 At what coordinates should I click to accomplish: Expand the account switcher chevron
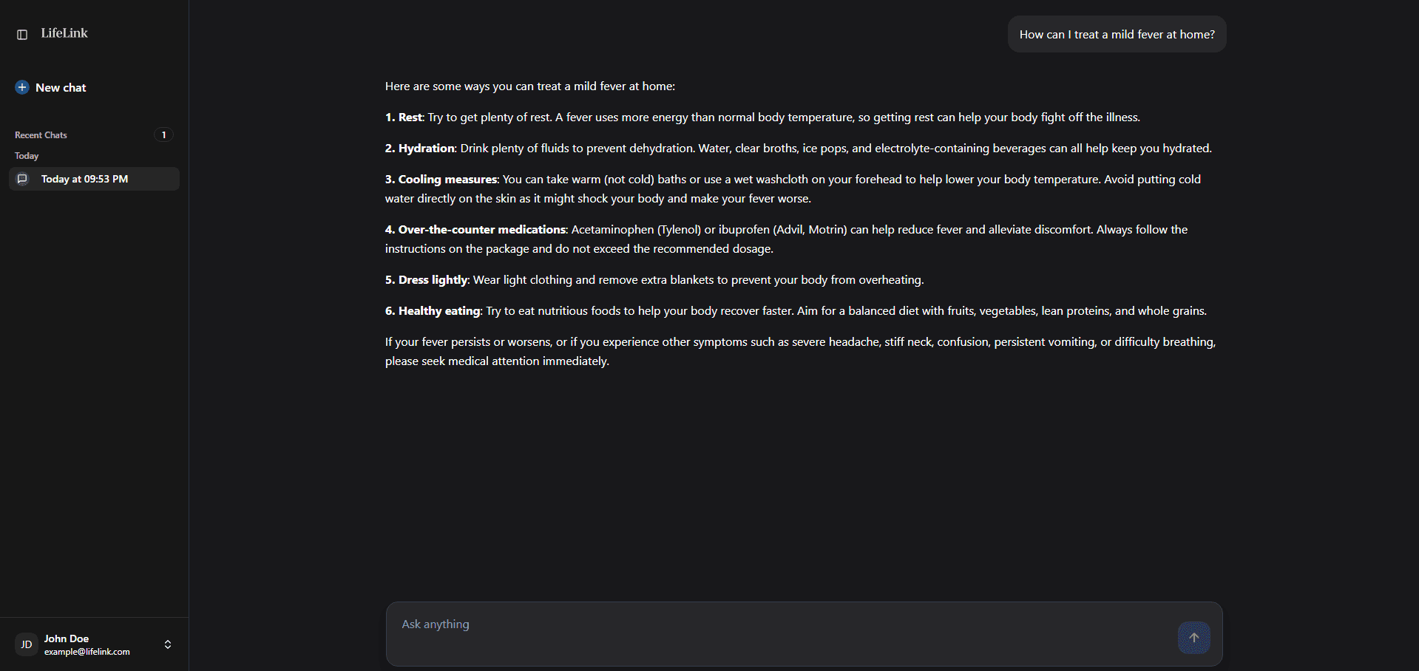click(x=168, y=644)
